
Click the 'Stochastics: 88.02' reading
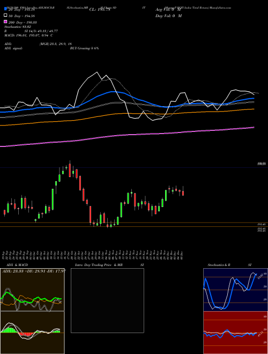18,27
